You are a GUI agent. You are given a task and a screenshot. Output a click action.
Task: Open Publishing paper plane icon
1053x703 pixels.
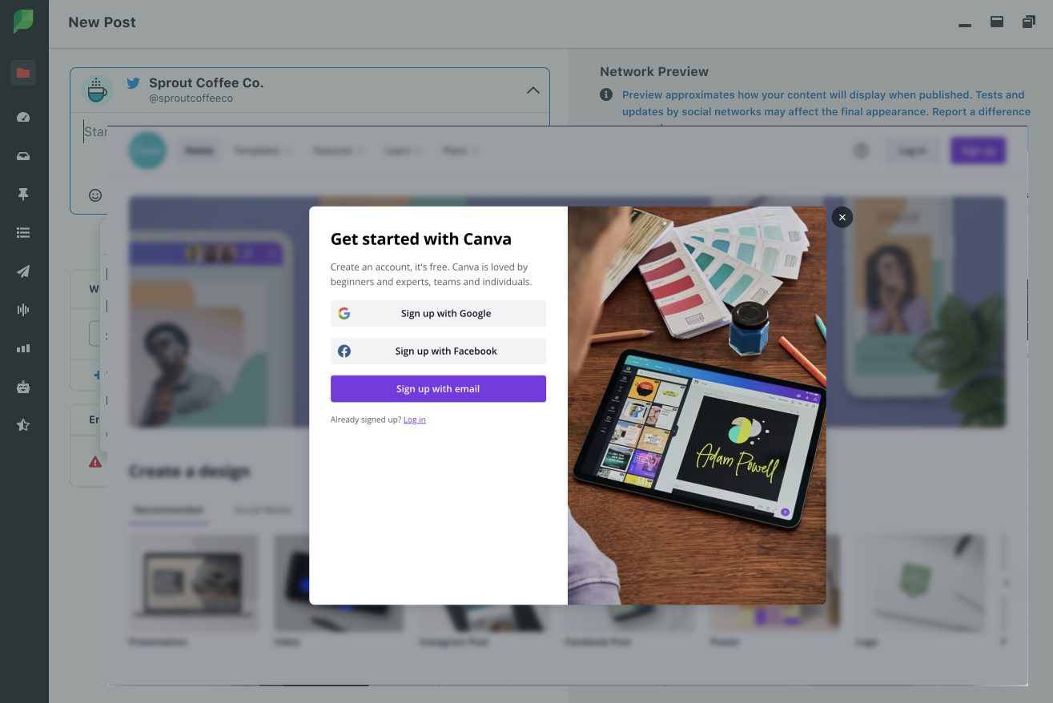click(23, 271)
